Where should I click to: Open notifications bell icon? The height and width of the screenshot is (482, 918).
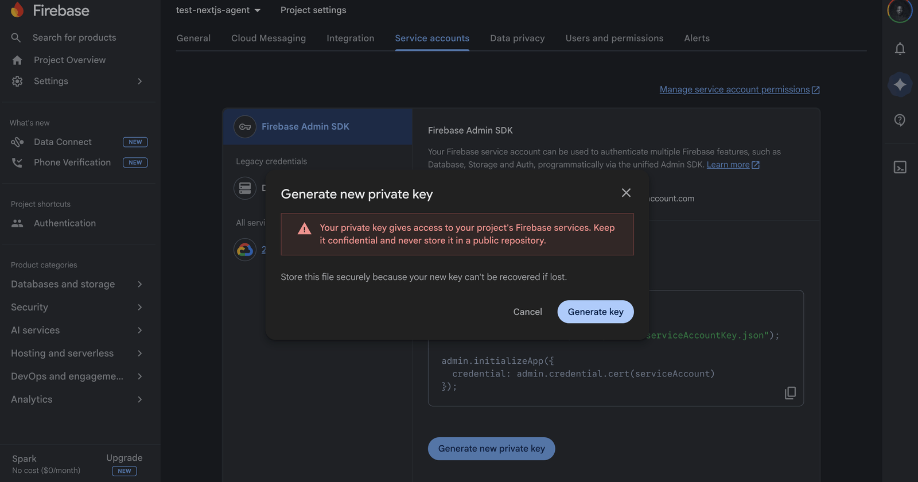900,49
